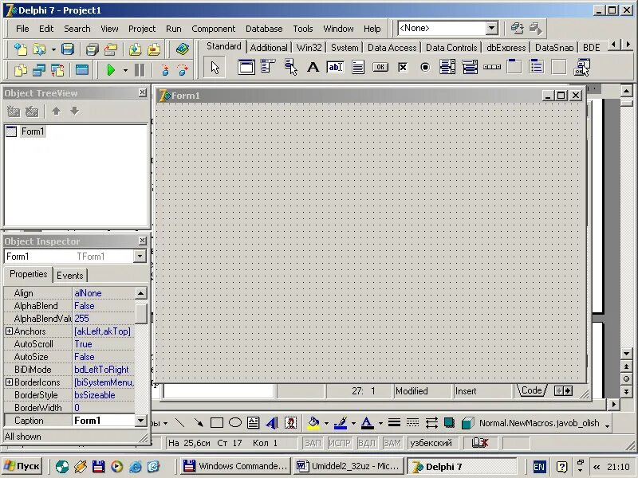Open Word fill color dropdown arrow
Image resolution: width=638 pixels, height=478 pixels.
point(326,424)
